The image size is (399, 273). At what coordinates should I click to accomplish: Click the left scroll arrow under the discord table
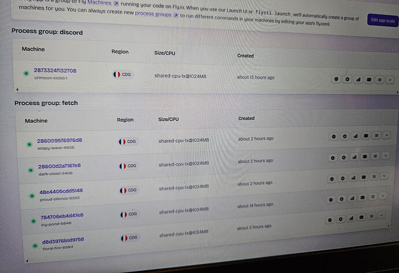(17, 89)
